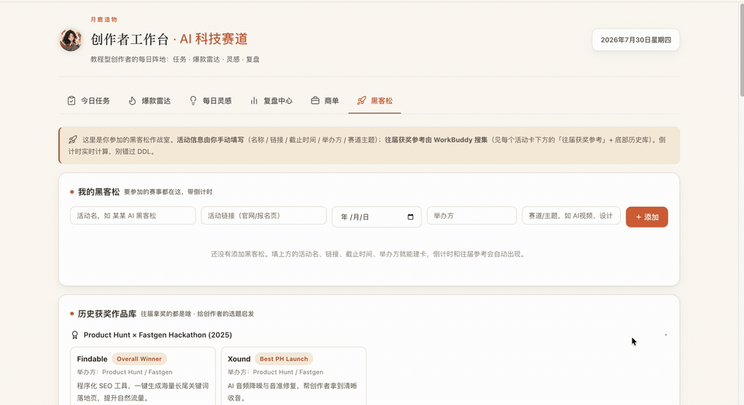Click the clipboard icon beside 今日任务
Image resolution: width=744 pixels, height=405 pixels.
click(x=71, y=101)
